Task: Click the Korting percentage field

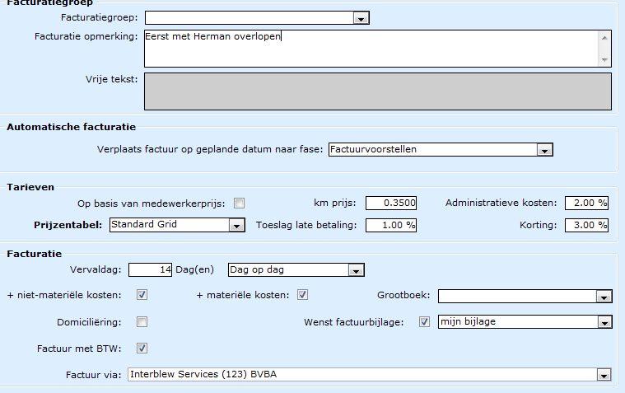Action: coord(586,225)
